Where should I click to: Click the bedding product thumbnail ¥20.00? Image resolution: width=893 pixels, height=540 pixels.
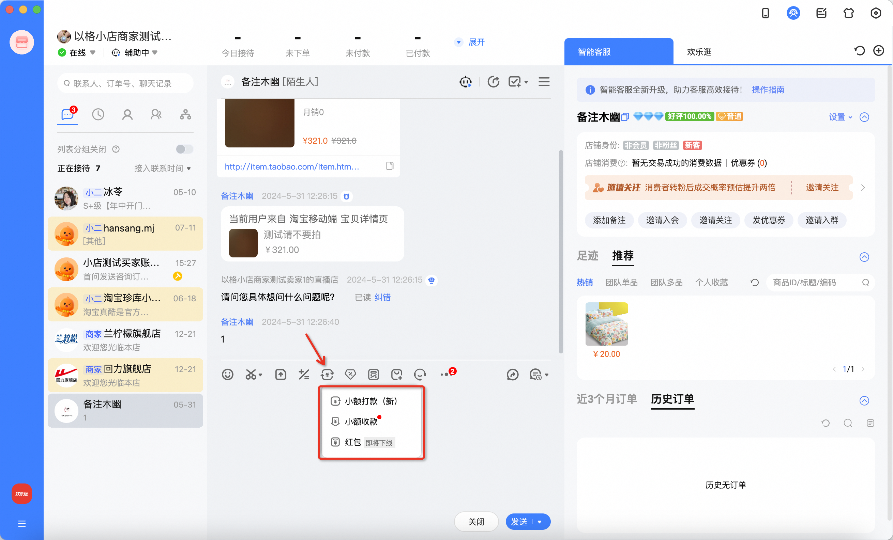click(x=606, y=324)
